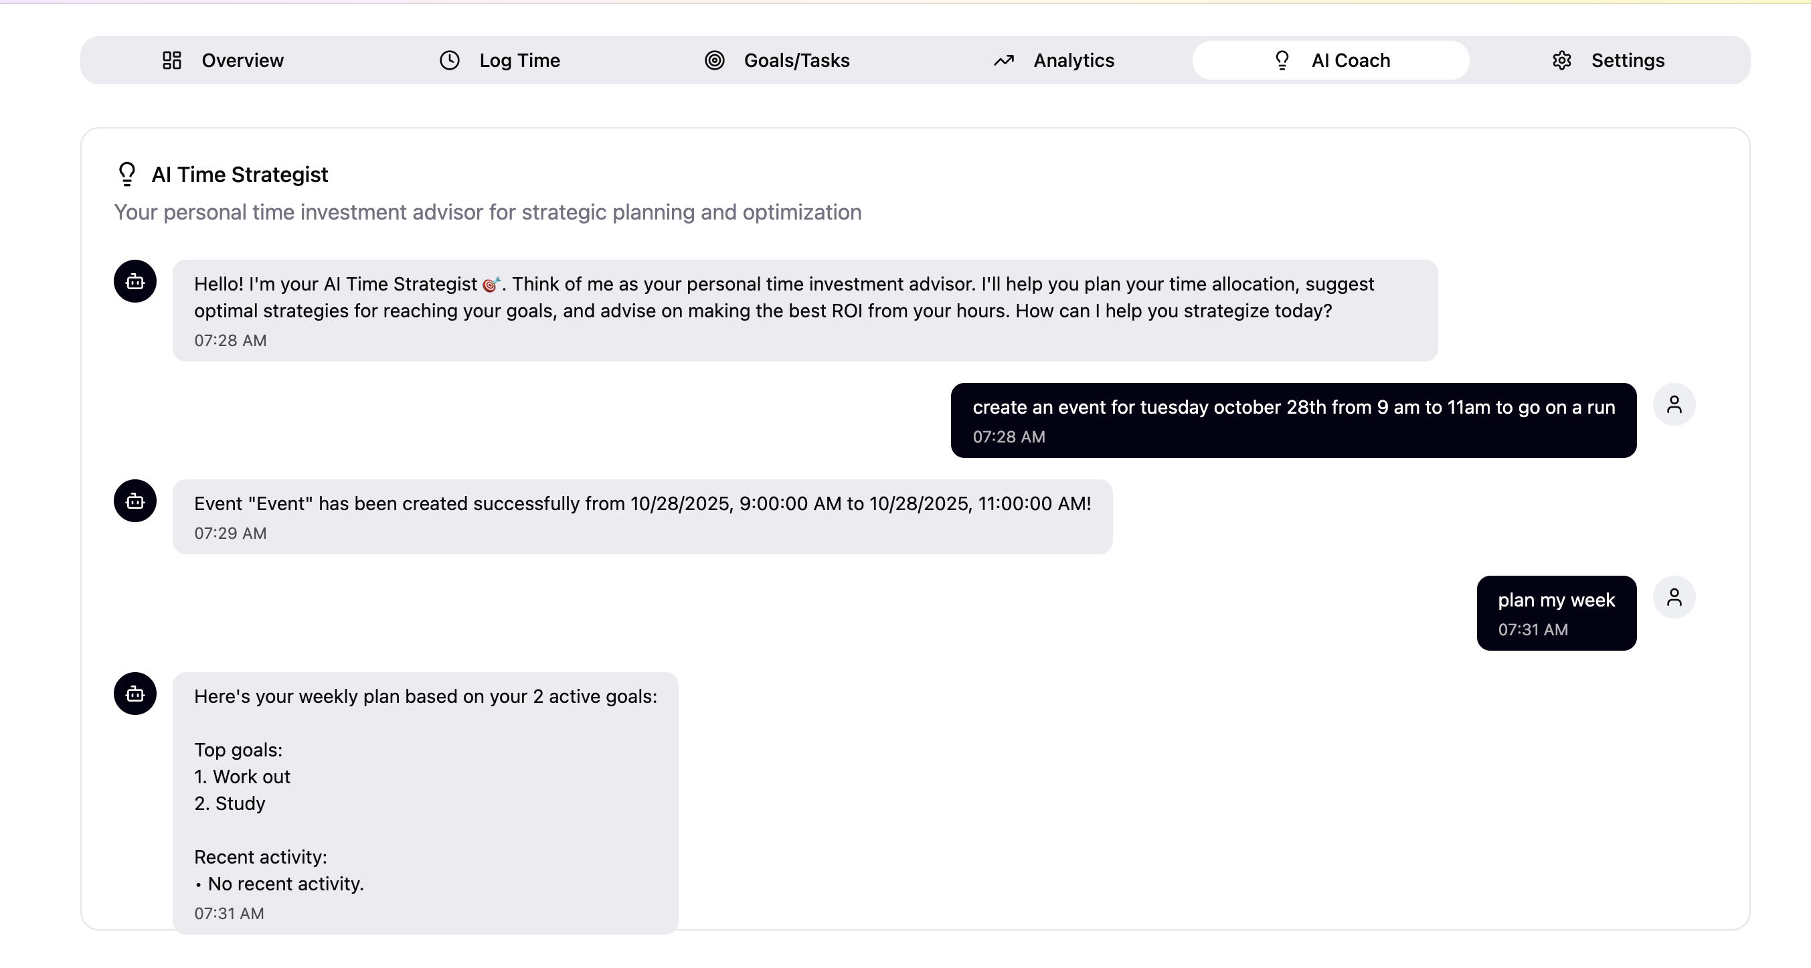Click lightbulb icon beside AI Time Strategist heading
This screenshot has width=1811, height=968.
click(x=127, y=173)
